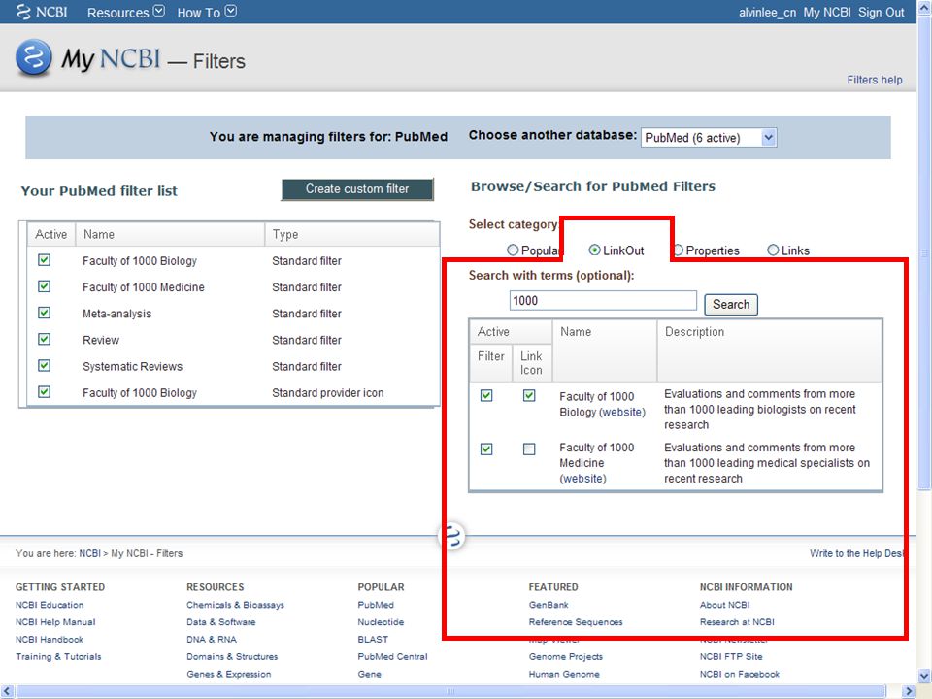Open the 'PubMed (6 active)' database dropdown
Screen dimensions: 932x699
pyautogui.click(x=709, y=137)
